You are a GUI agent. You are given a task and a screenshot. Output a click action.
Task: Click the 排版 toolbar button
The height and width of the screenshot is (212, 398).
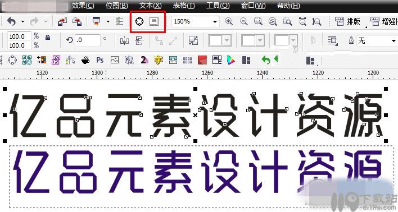point(347,21)
